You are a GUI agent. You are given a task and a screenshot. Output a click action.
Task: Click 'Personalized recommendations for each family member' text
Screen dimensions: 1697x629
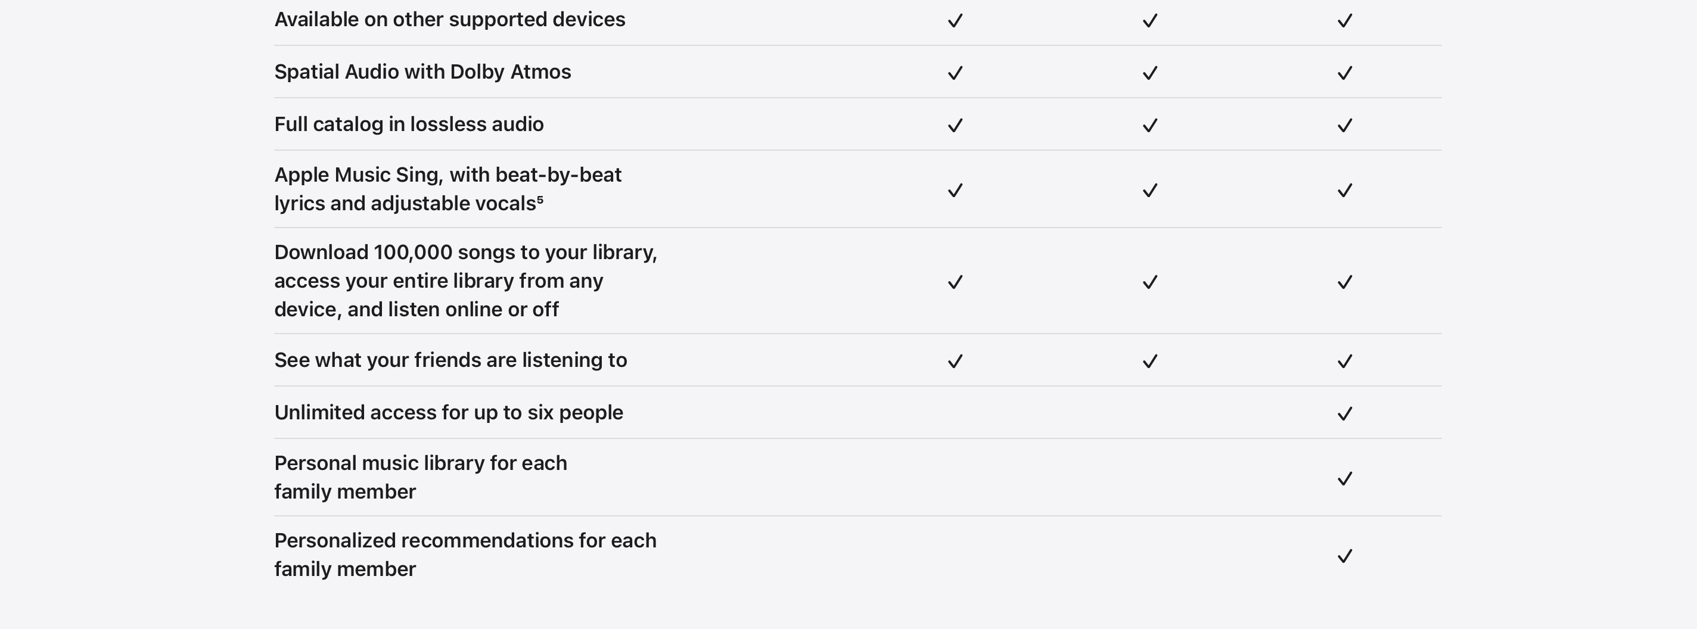[x=465, y=555]
